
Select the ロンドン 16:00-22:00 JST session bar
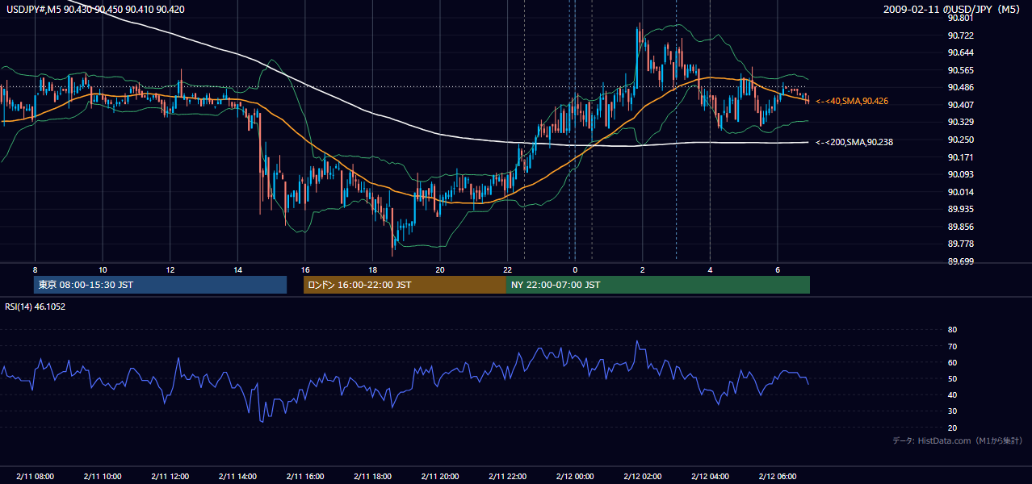click(405, 285)
